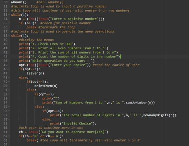Collapse the if(opt==1) block fold arrow

pyautogui.click(x=9, y=69)
